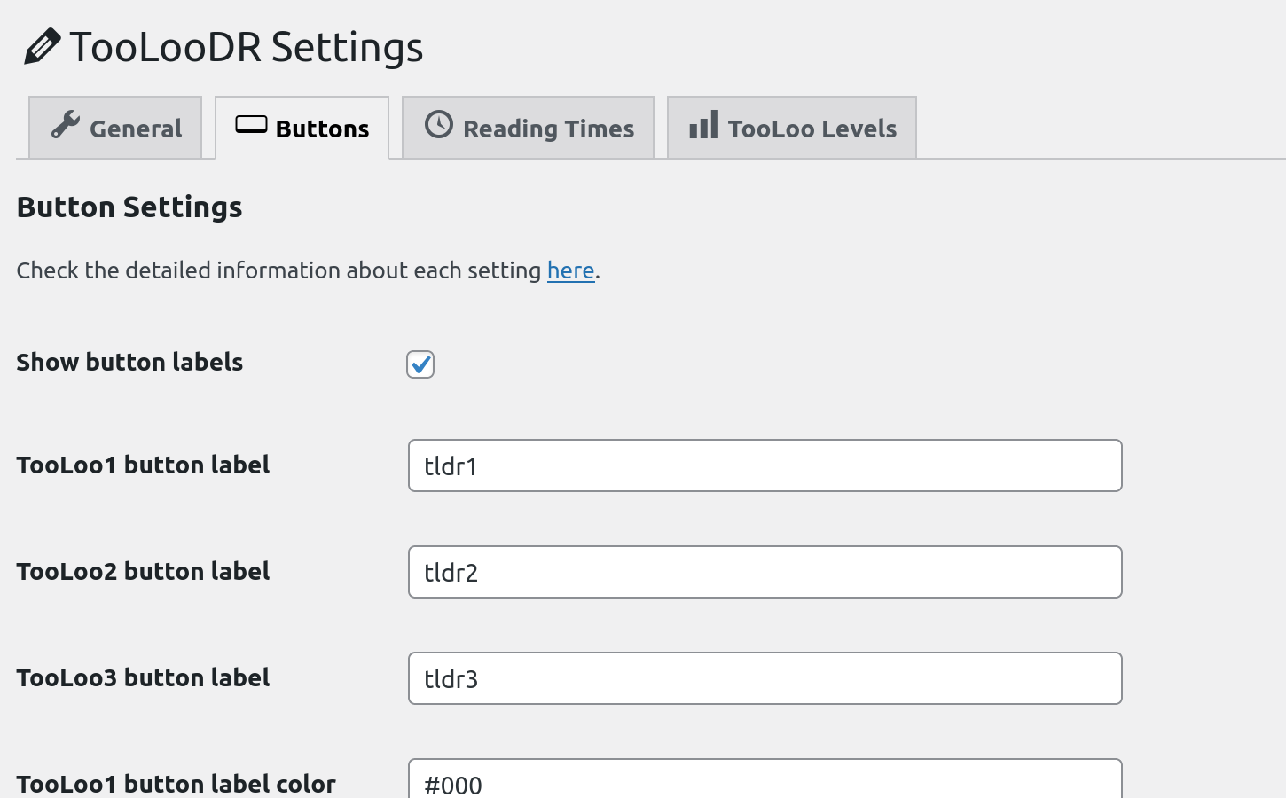Click the rectangle icon on Buttons tab
This screenshot has height=798, width=1286.
[x=251, y=125]
